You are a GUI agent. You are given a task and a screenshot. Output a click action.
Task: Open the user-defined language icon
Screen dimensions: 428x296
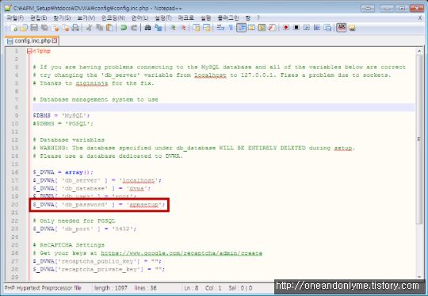coord(251,28)
